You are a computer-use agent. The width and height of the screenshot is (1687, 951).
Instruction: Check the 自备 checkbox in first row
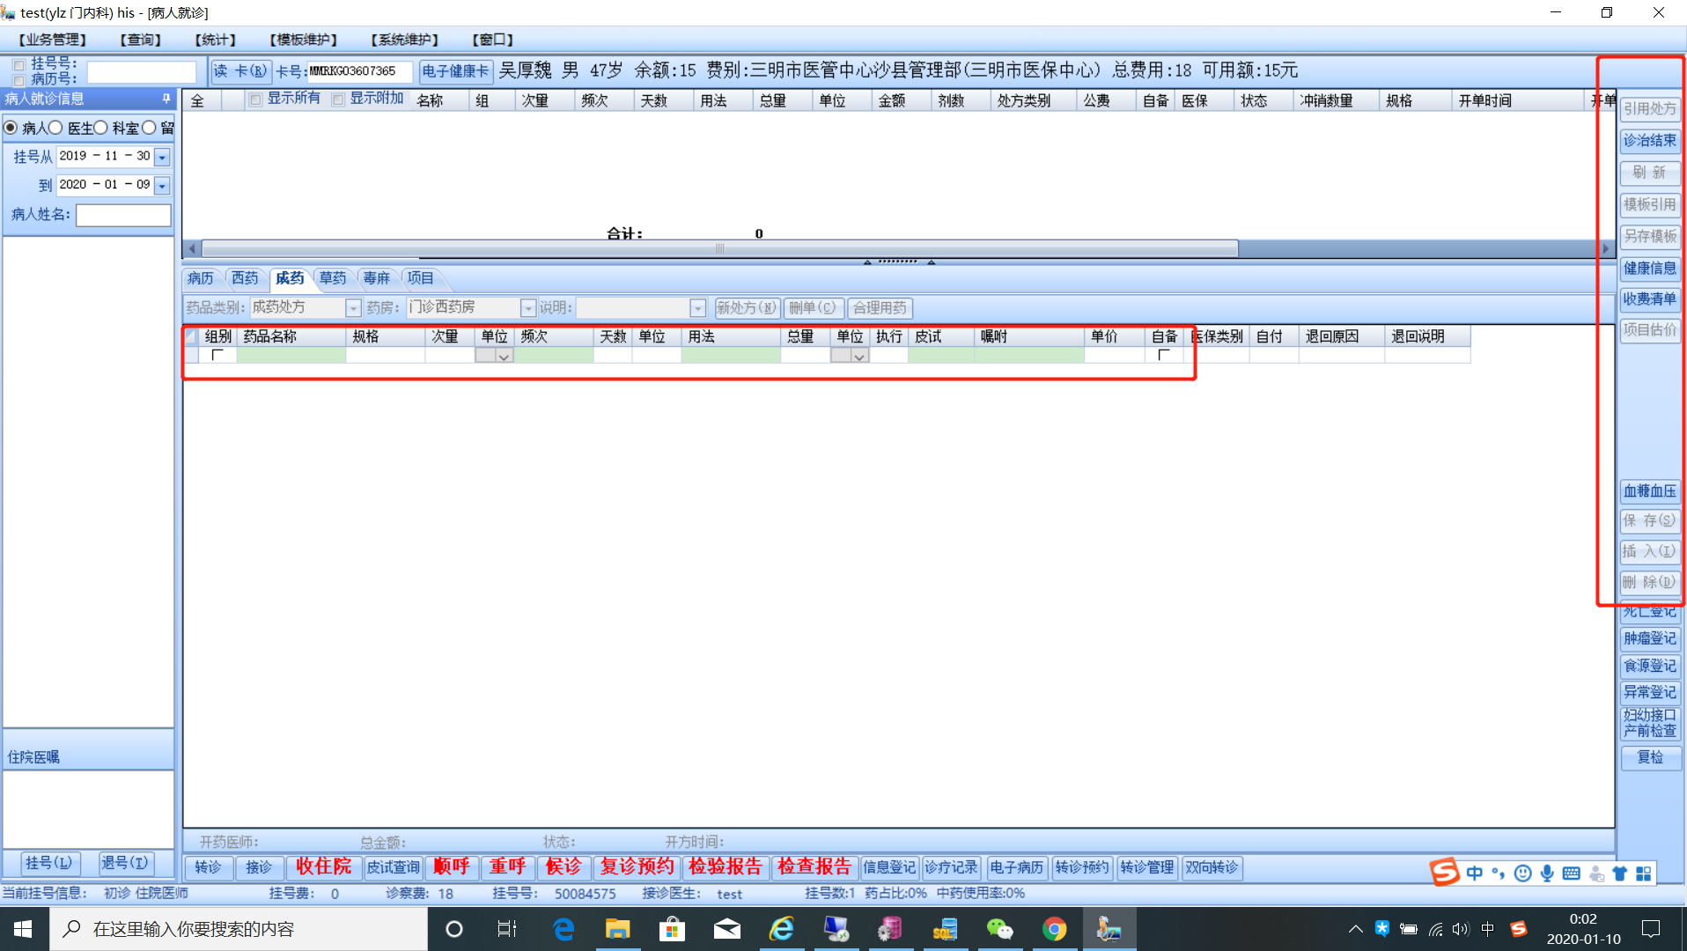[x=1163, y=355]
